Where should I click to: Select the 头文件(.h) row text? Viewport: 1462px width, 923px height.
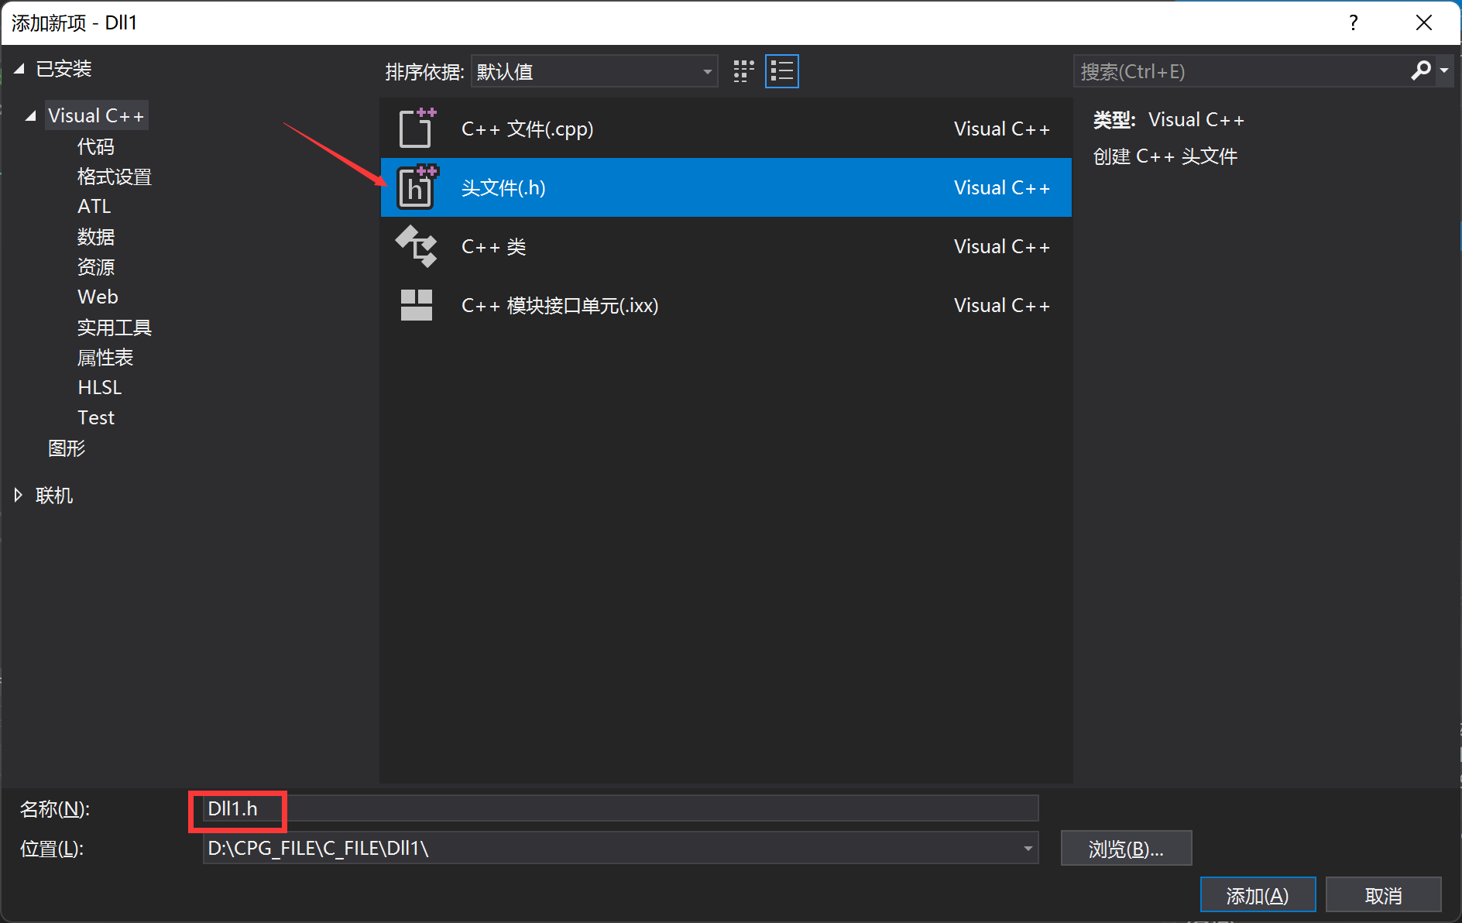coord(503,187)
